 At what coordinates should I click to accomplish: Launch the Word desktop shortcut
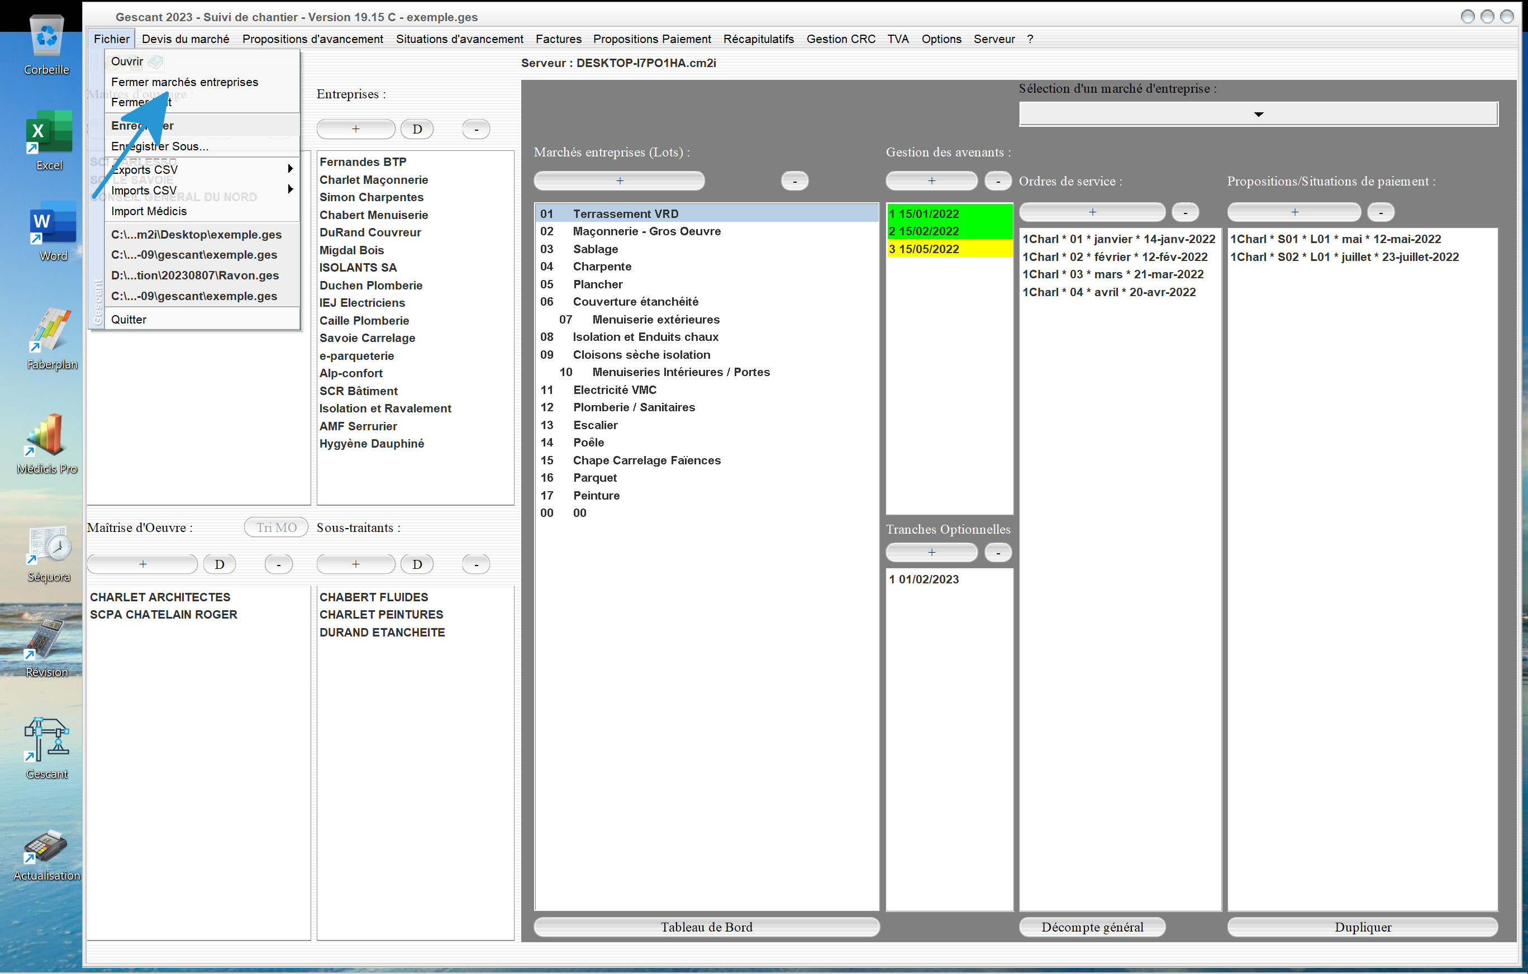[53, 231]
